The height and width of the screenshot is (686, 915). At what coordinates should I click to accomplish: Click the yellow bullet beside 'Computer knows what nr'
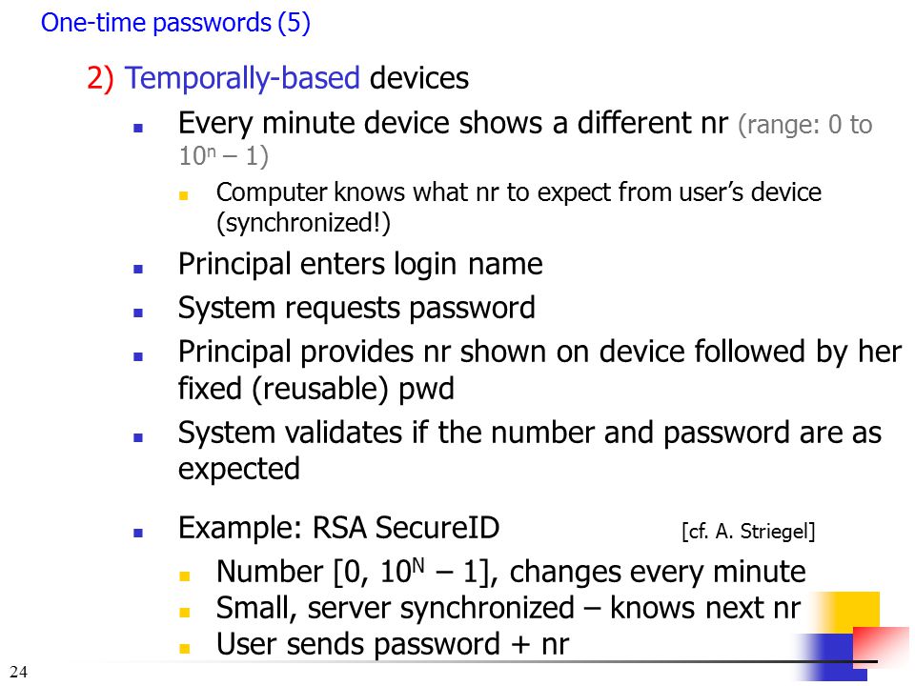(184, 195)
